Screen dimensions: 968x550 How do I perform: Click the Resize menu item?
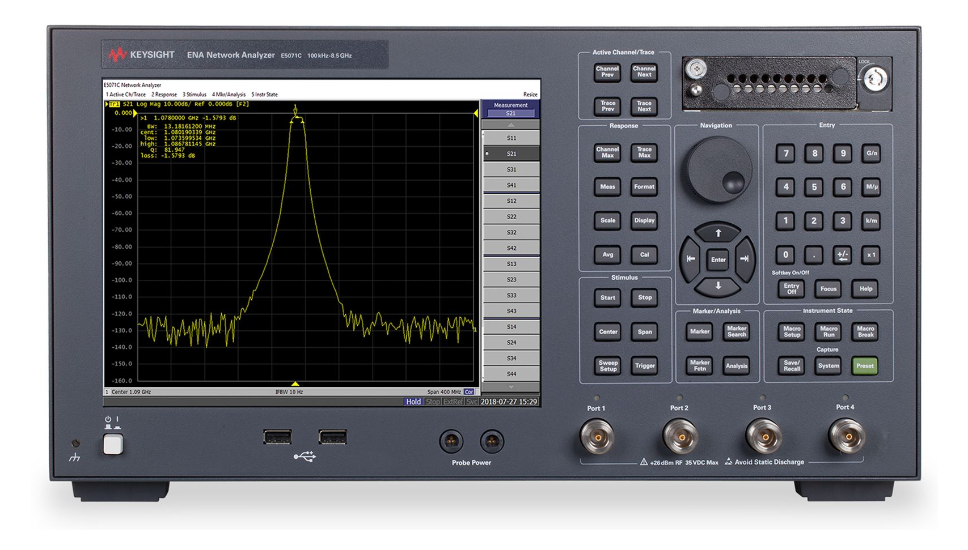(530, 95)
